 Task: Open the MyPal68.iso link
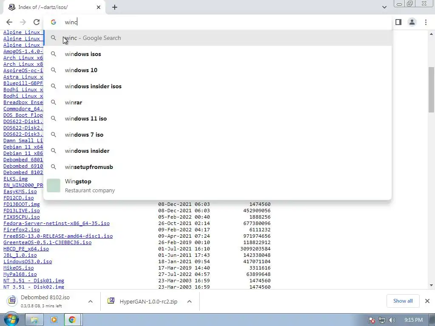point(20,275)
